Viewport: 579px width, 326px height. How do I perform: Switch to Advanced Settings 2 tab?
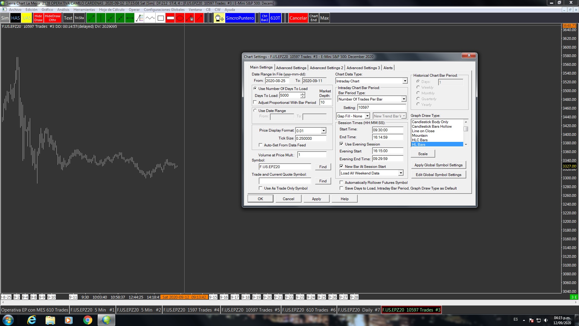pos(326,68)
